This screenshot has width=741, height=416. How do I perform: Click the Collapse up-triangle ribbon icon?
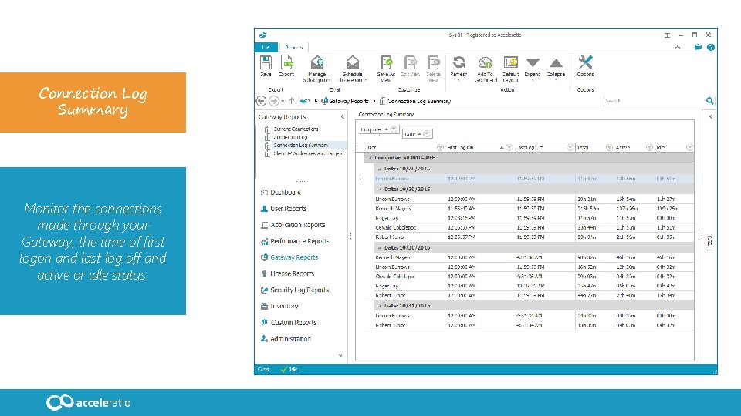click(x=557, y=62)
